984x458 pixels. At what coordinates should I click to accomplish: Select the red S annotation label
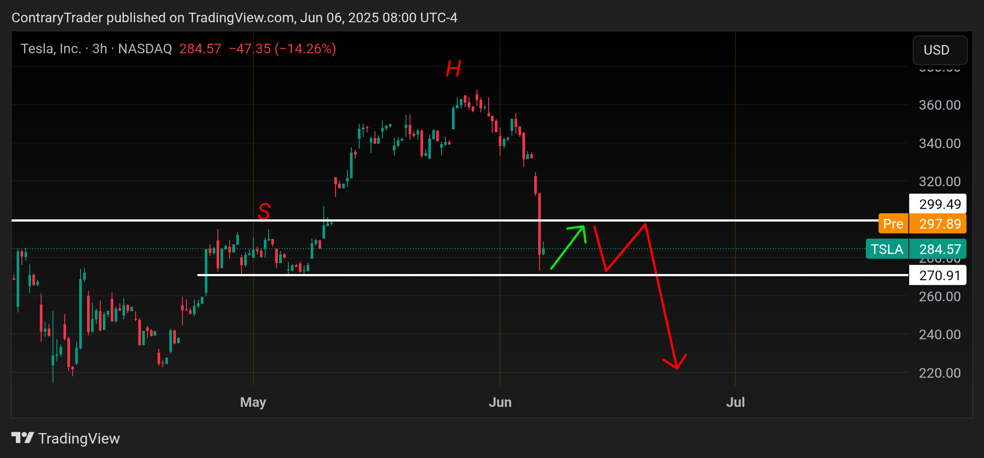(x=264, y=211)
